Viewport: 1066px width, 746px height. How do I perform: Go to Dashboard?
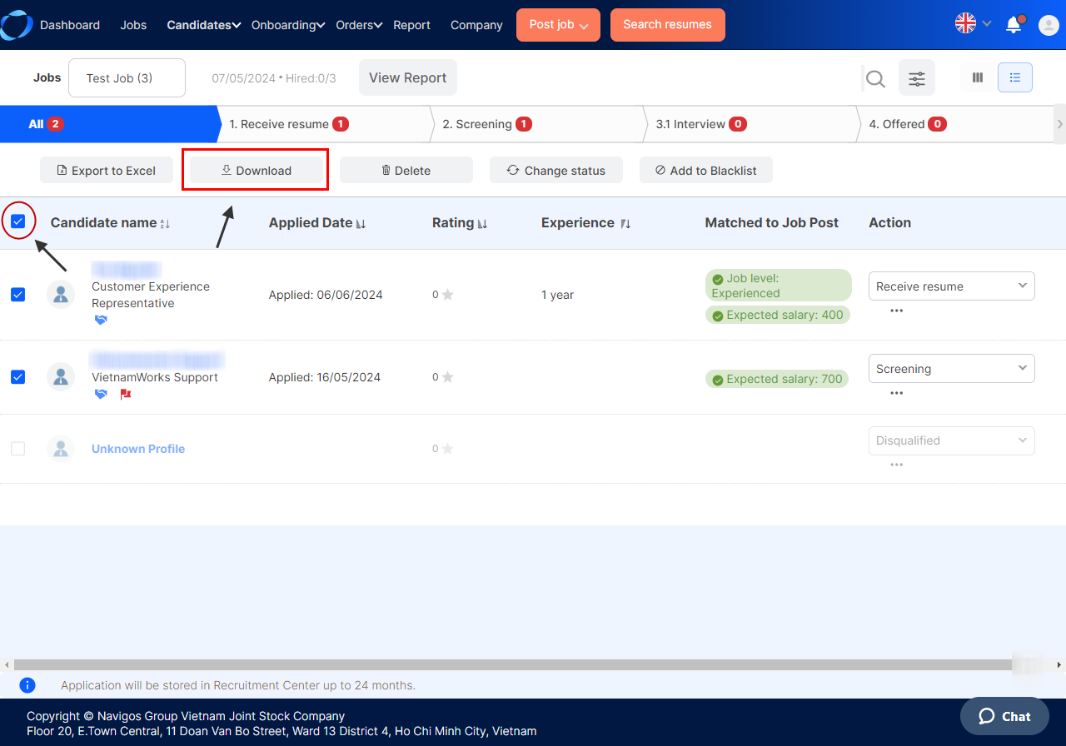point(70,25)
